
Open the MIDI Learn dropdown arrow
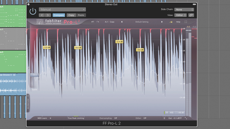point(50,118)
